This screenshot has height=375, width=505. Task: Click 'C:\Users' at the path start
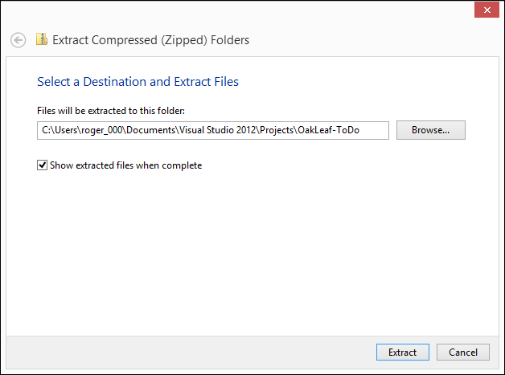click(56, 130)
